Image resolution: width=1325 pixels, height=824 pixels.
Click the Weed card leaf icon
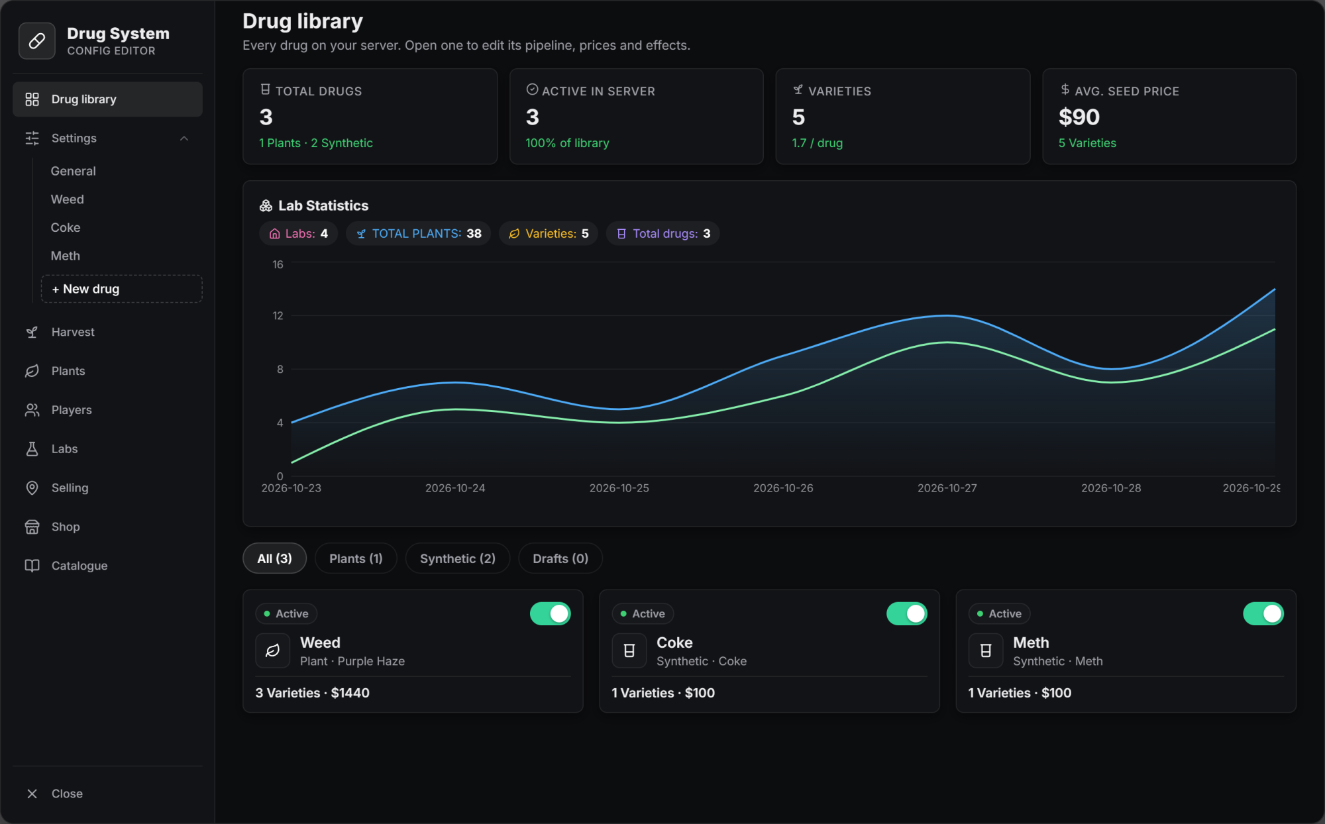click(x=273, y=650)
